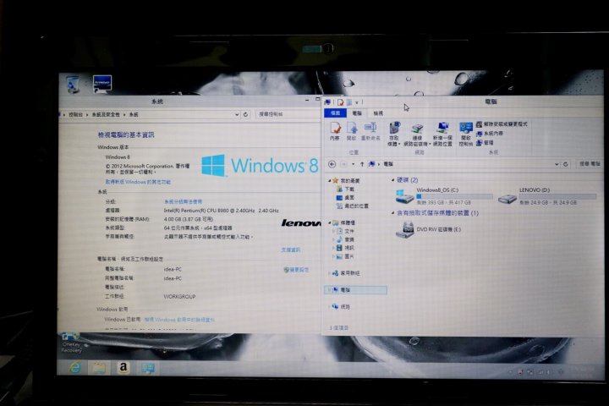Open the Quick Access Toolbar customize arrow
Image resolution: width=609 pixels, height=406 pixels.
[x=357, y=102]
